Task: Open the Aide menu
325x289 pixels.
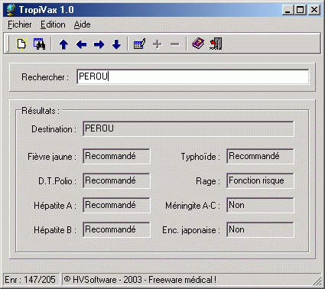Action: tap(82, 24)
